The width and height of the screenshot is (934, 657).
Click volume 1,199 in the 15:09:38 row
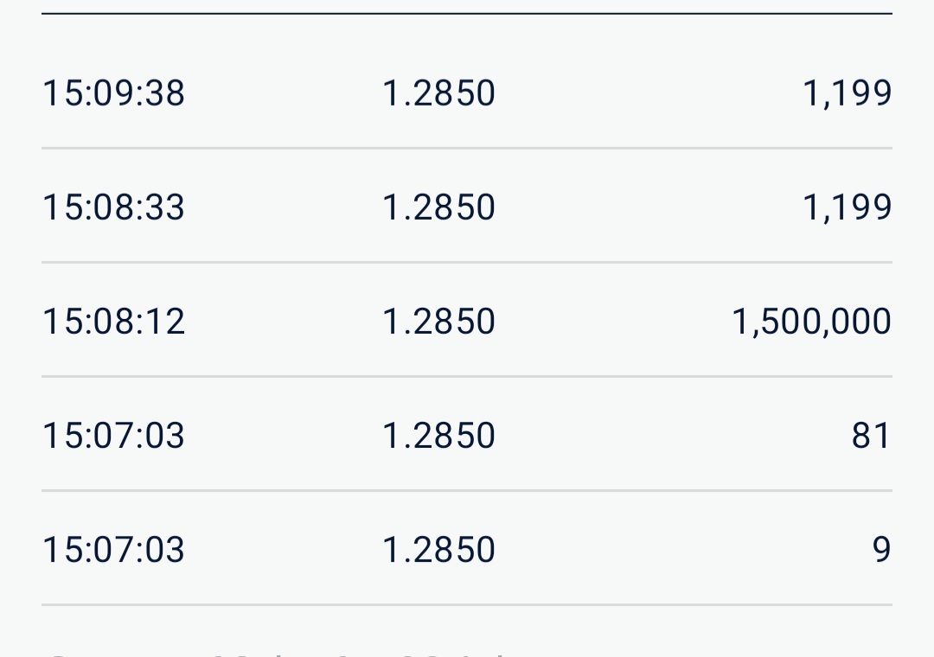click(x=847, y=93)
